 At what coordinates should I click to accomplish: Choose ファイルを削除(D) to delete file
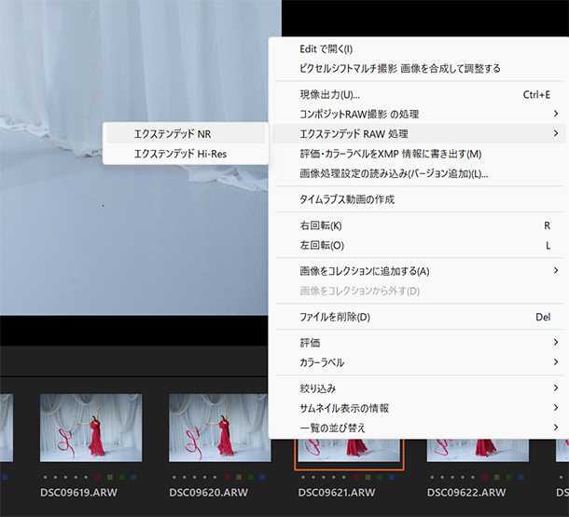click(x=420, y=317)
